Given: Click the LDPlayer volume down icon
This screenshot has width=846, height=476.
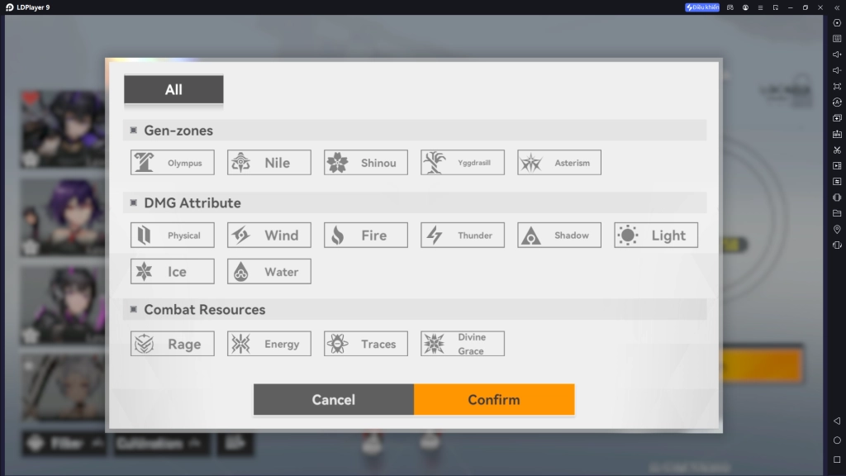Looking at the screenshot, I should pyautogui.click(x=837, y=70).
